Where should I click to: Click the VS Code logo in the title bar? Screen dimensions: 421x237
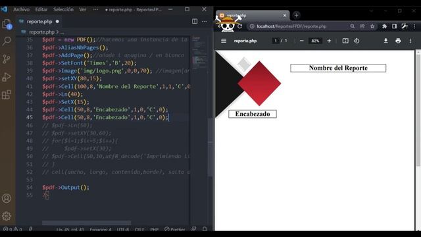pyautogui.click(x=4, y=9)
